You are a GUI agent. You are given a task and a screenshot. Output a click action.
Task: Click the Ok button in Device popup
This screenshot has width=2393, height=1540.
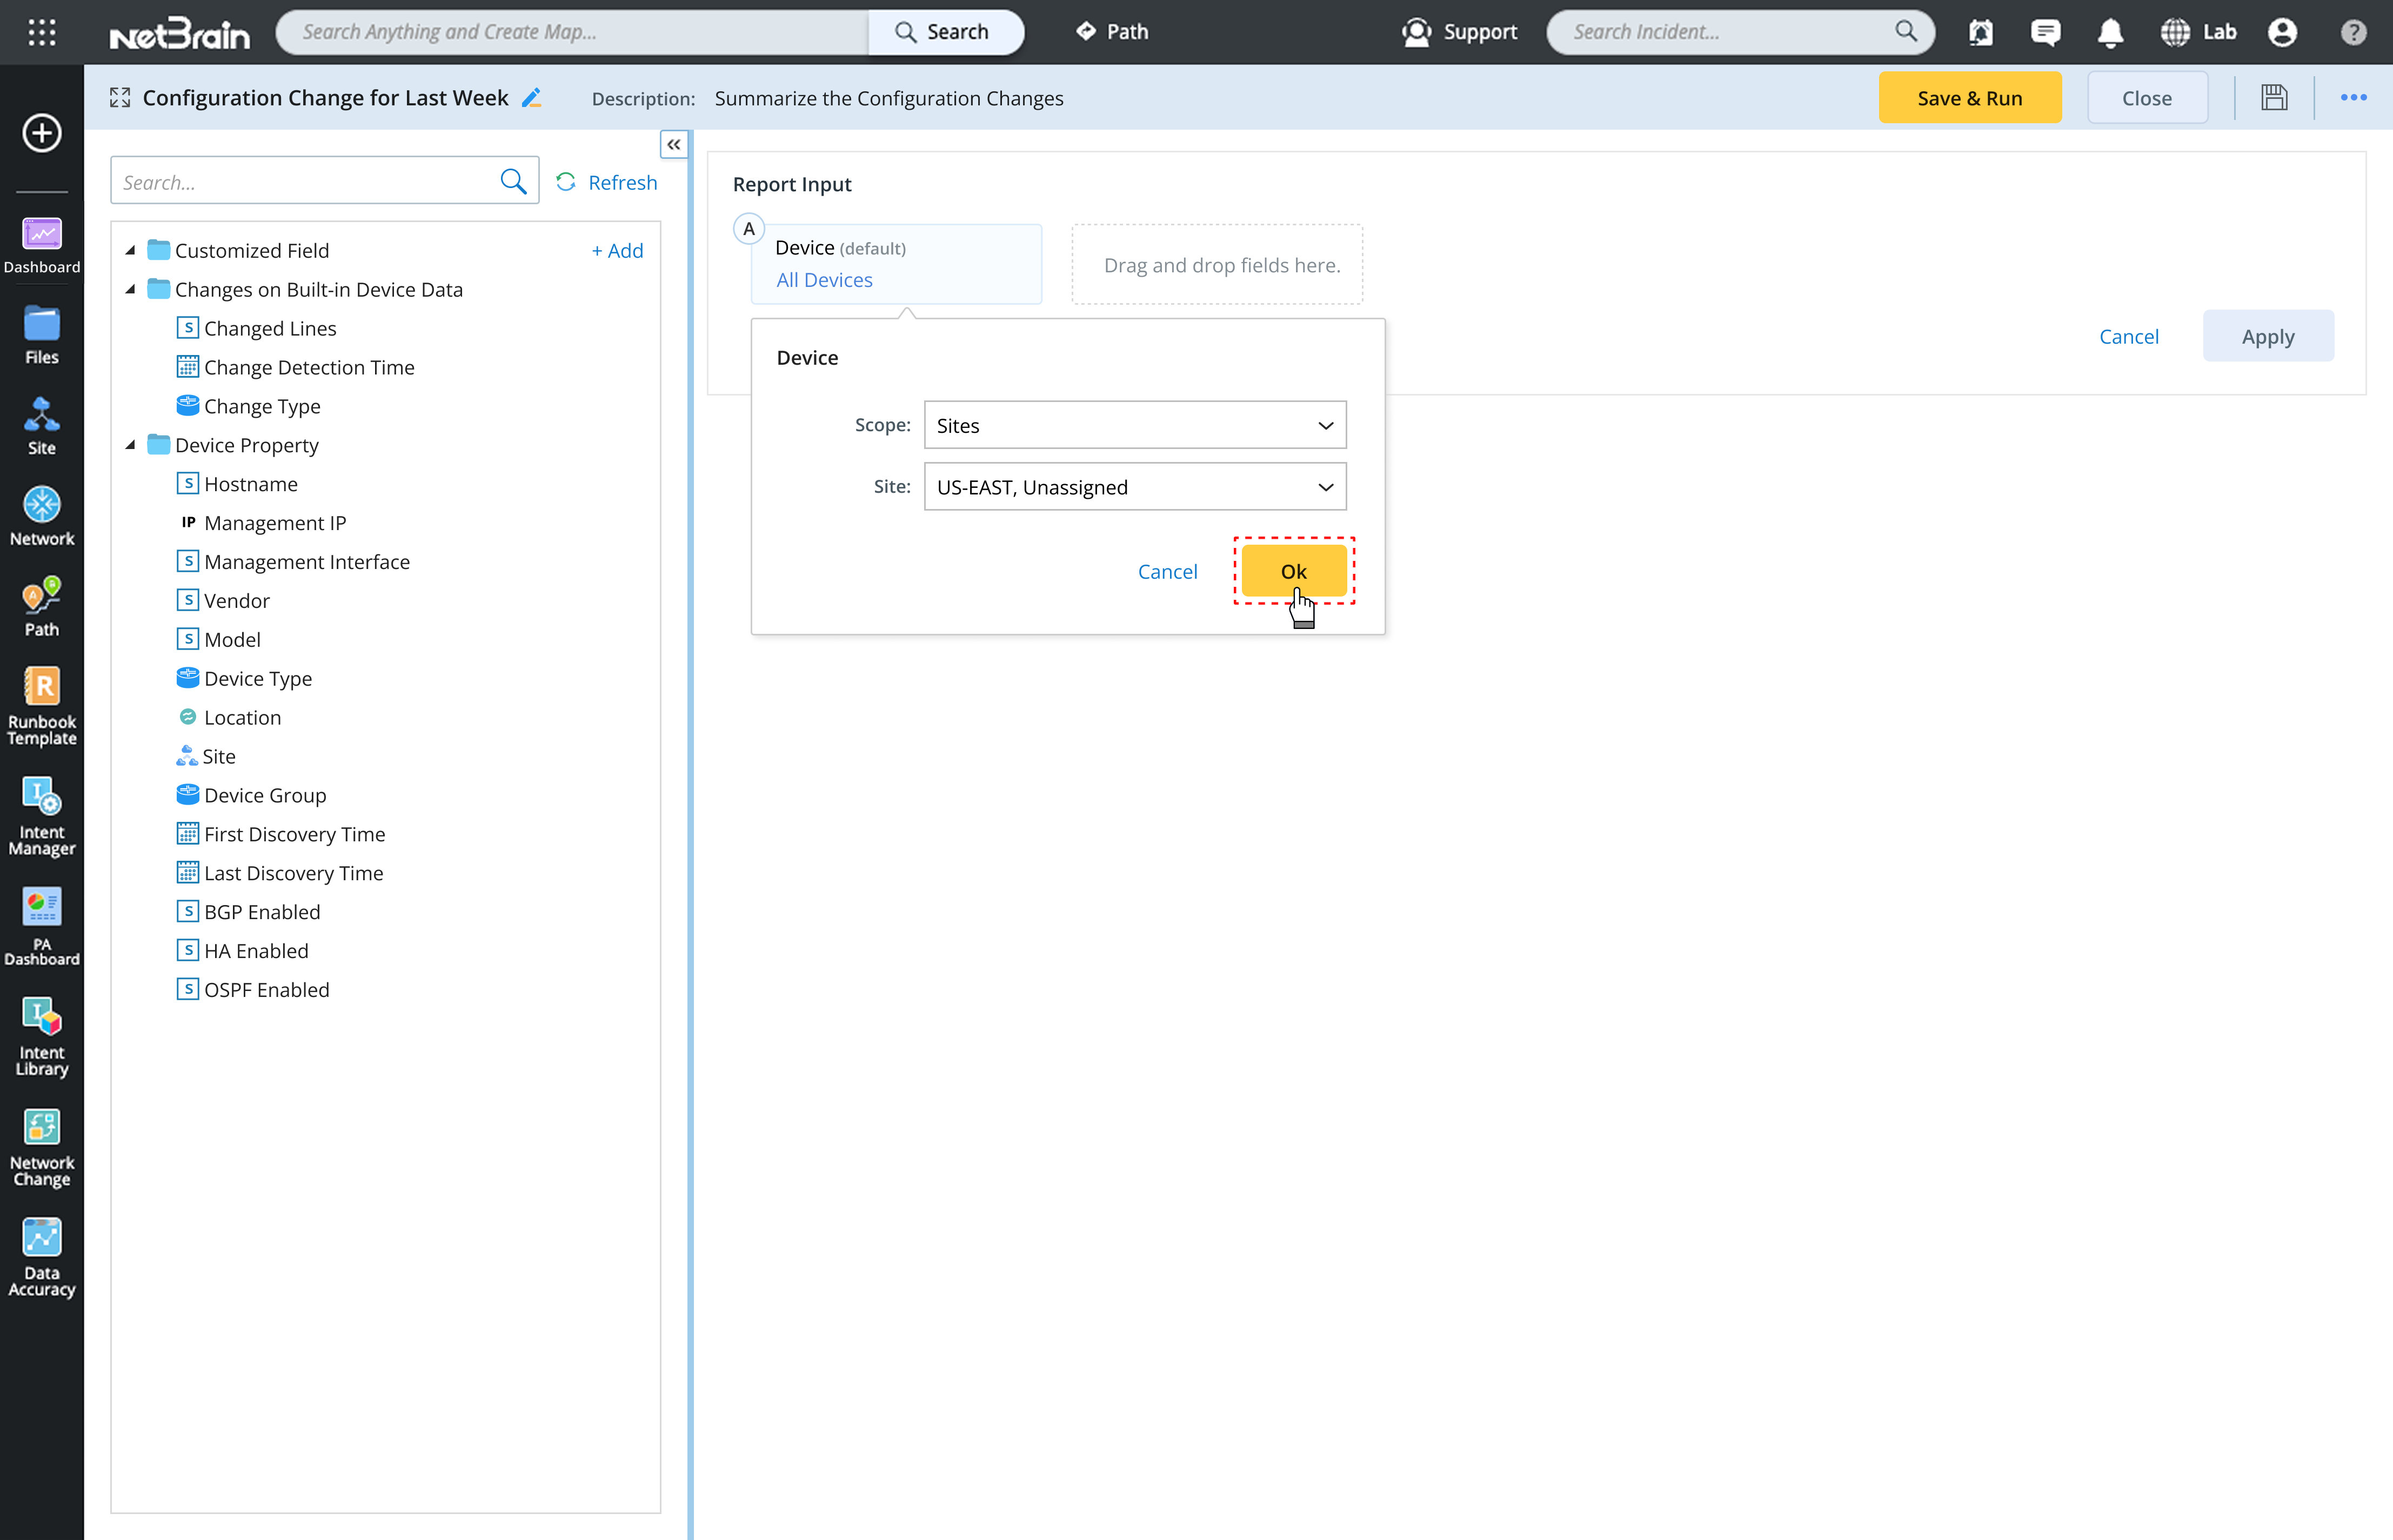1293,571
